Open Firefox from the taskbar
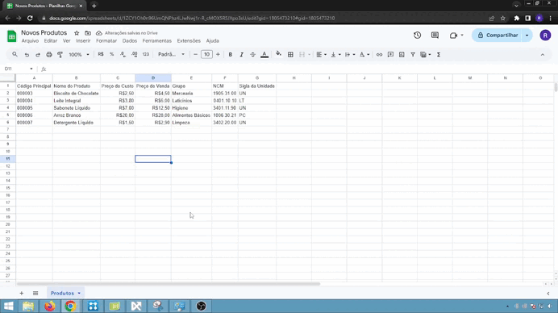 [49, 306]
